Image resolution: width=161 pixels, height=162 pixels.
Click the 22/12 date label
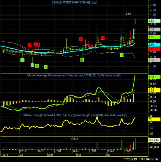(41, 151)
